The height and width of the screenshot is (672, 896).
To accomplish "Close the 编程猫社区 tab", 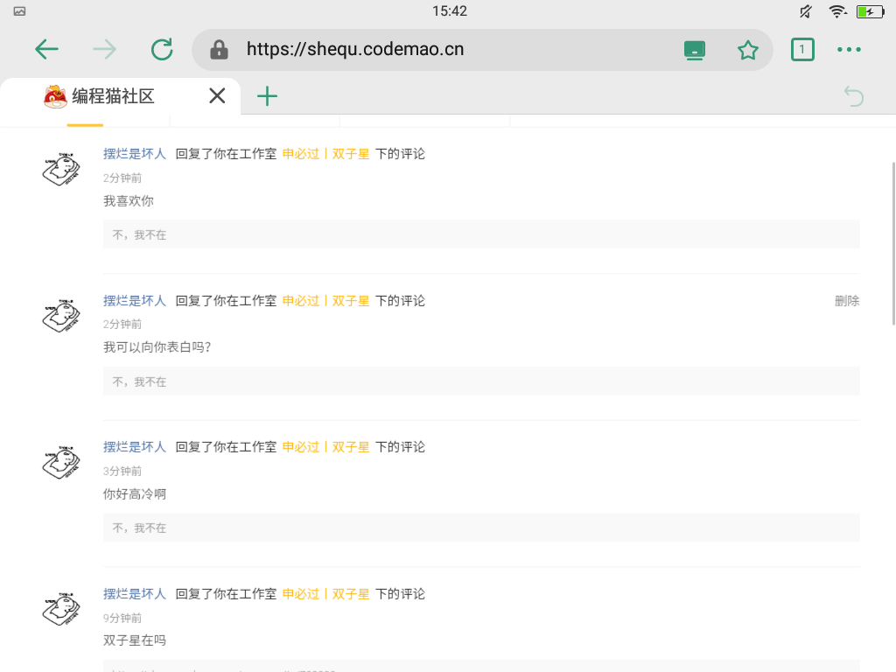I will tap(217, 95).
